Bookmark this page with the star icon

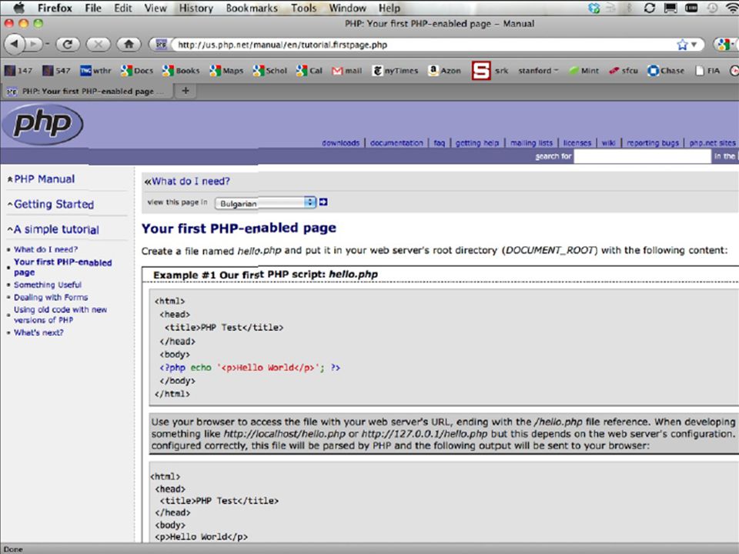tap(682, 45)
